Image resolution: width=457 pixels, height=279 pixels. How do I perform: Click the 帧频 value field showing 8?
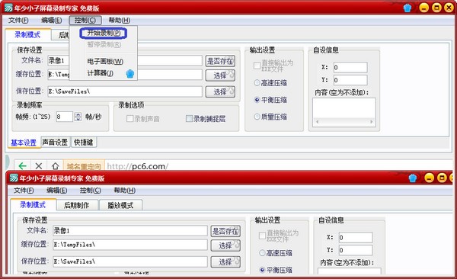coord(64,117)
